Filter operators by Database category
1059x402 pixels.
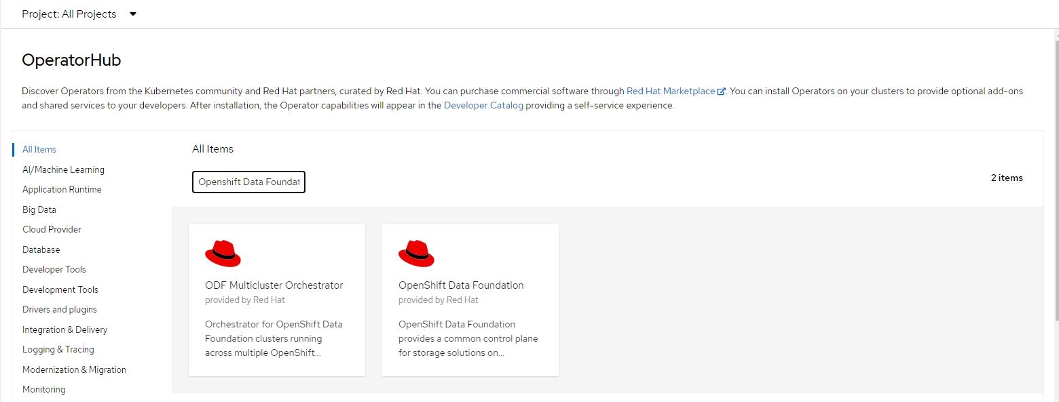[x=41, y=249]
